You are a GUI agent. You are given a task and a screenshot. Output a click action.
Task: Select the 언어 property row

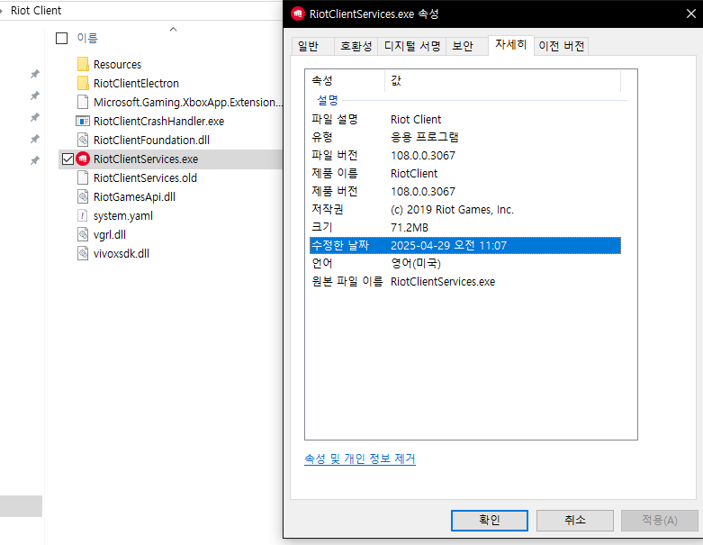[465, 263]
